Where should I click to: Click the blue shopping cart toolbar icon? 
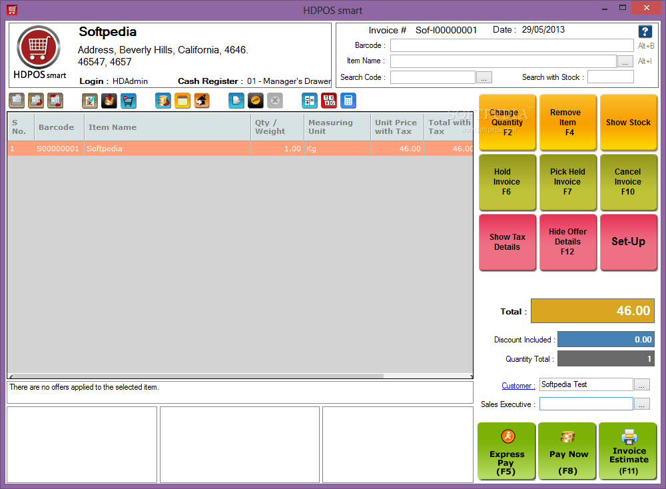click(129, 101)
